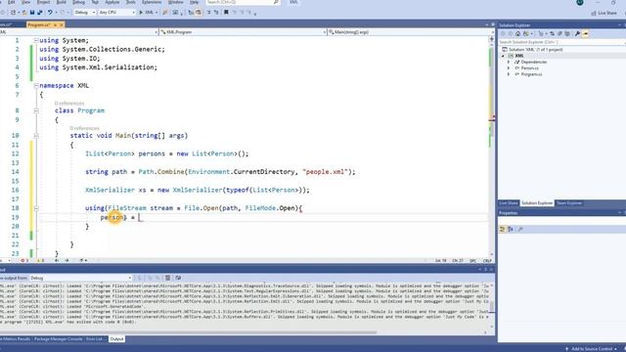626x352 pixels.
Task: Click the Search Solution Explorer input field
Action: [560, 42]
